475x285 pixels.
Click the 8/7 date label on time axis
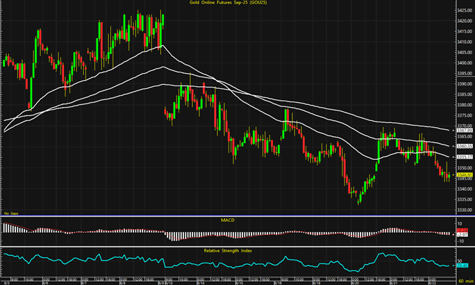pos(84,283)
